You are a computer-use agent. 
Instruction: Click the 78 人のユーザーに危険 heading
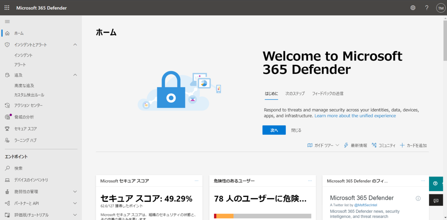click(x=260, y=199)
